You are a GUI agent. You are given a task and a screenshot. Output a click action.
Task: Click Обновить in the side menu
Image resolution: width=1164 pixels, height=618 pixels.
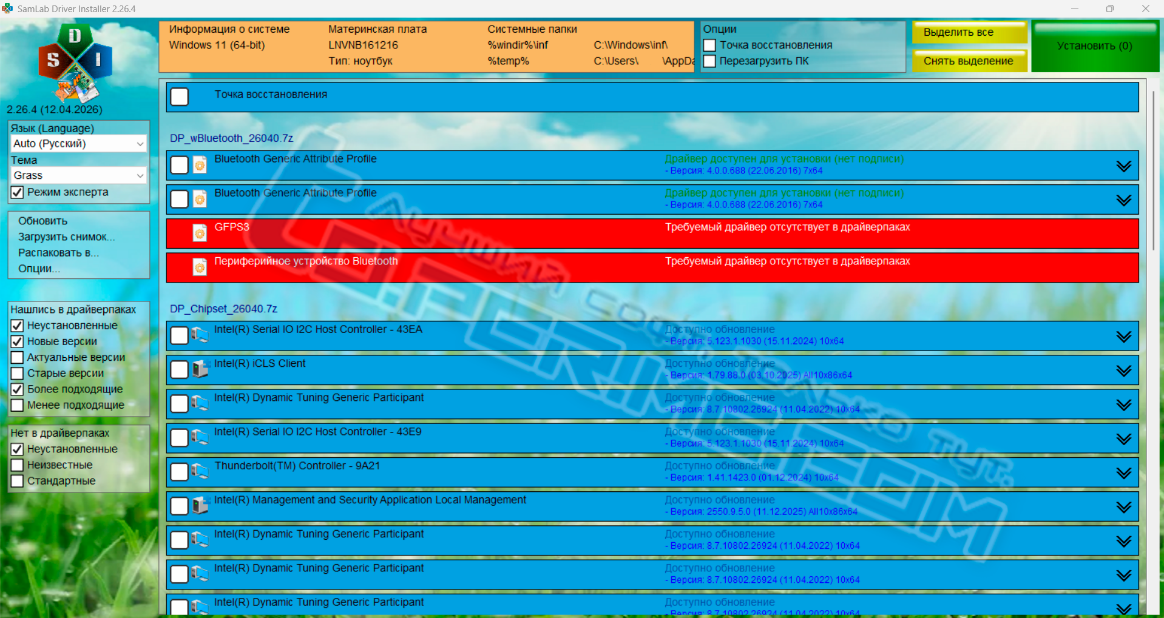42,221
